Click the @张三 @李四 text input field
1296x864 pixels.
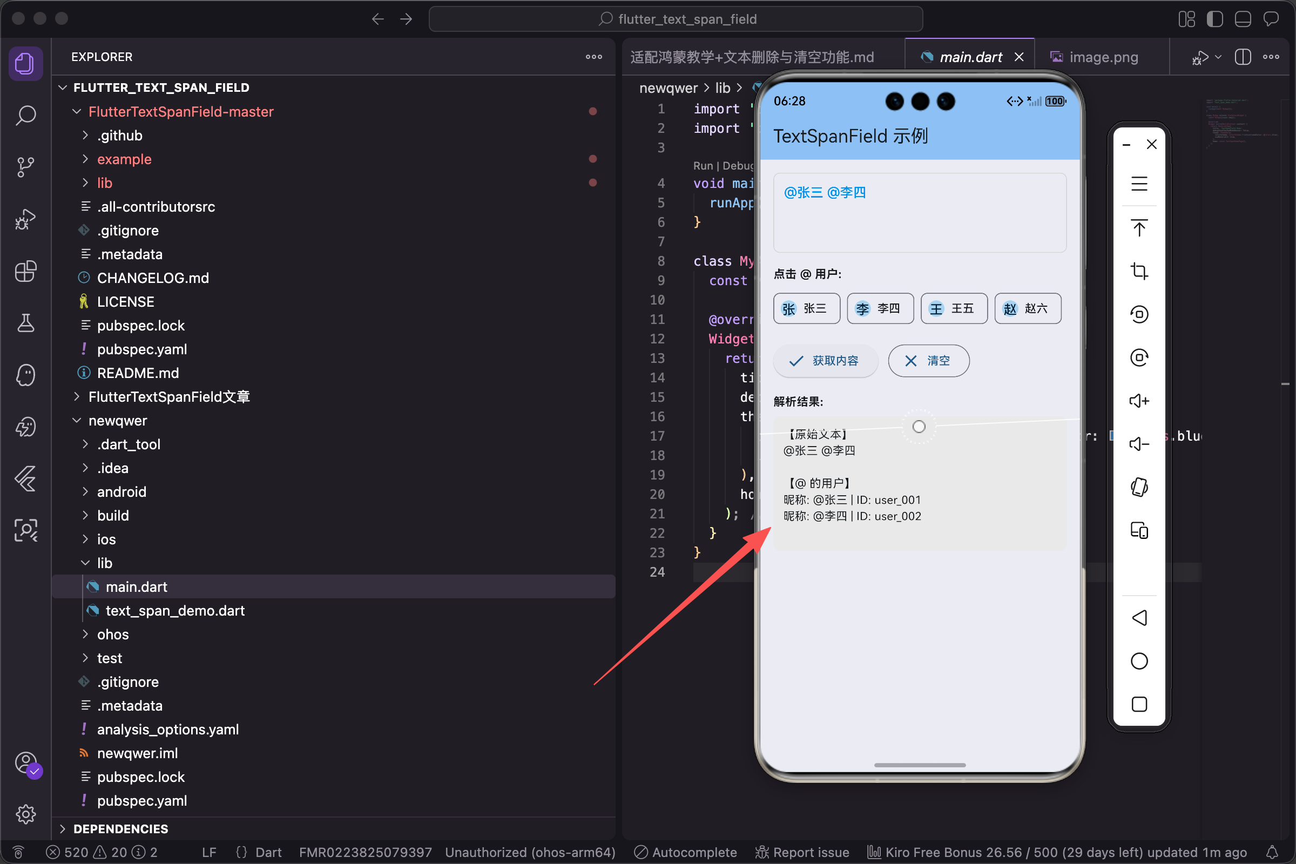(919, 213)
